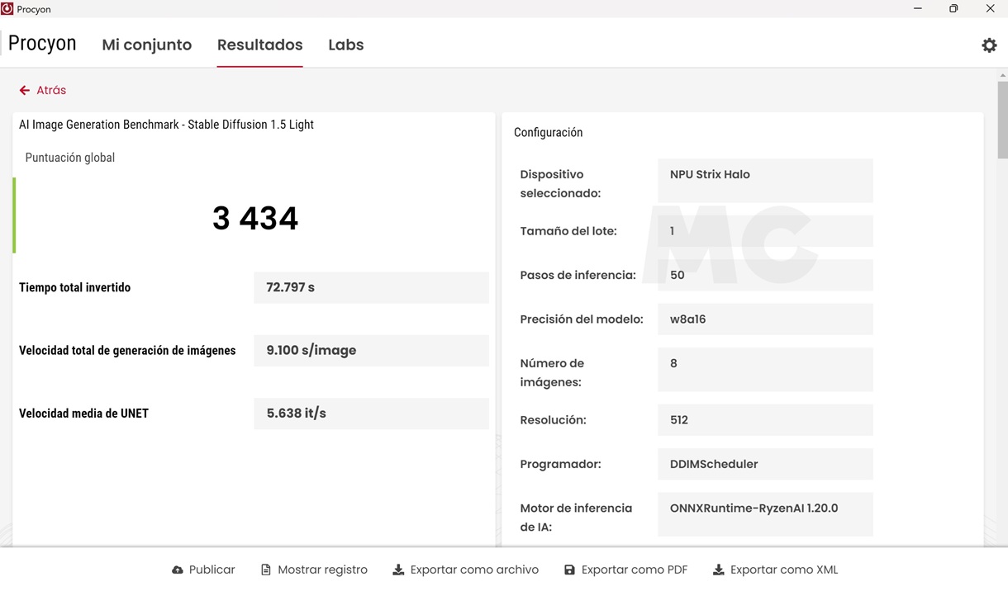Click the Publicar cloud upload icon
The width and height of the screenshot is (1008, 591).
[x=178, y=570]
